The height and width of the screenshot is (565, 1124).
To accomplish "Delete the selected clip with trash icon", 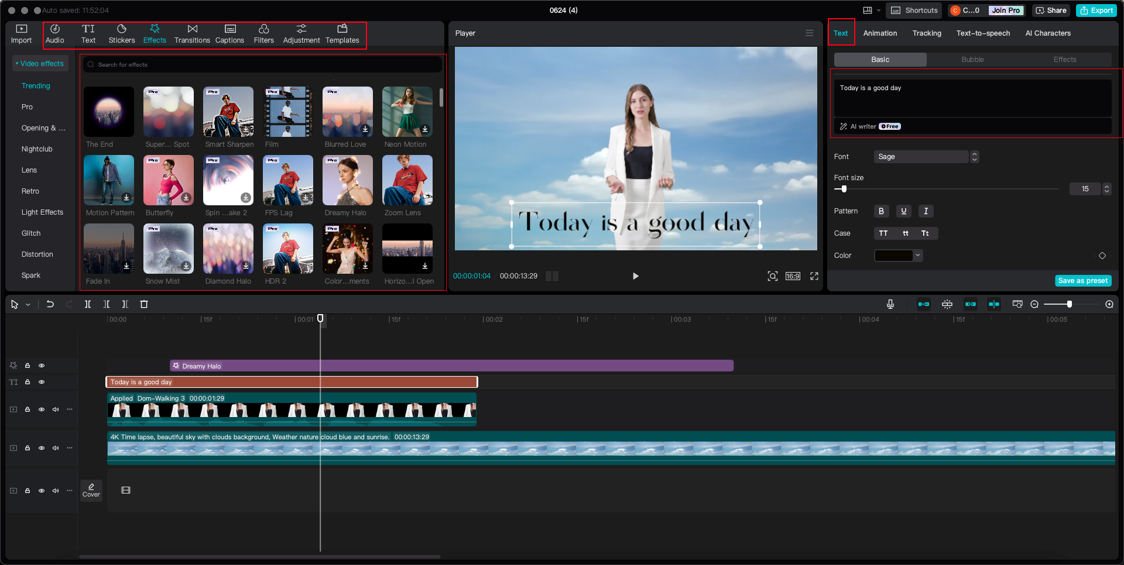I will pyautogui.click(x=144, y=304).
